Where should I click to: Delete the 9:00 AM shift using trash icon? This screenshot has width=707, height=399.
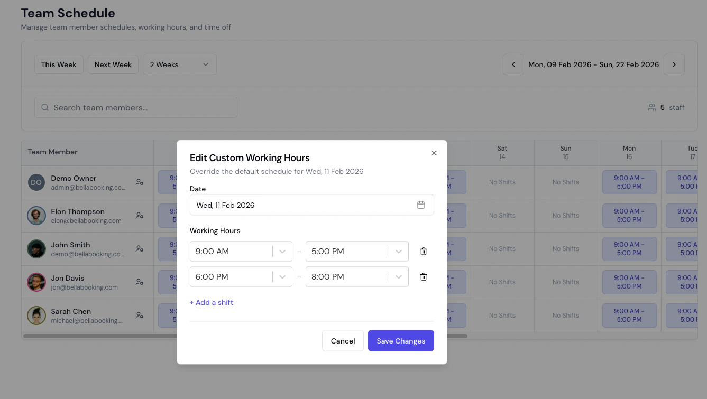click(423, 251)
